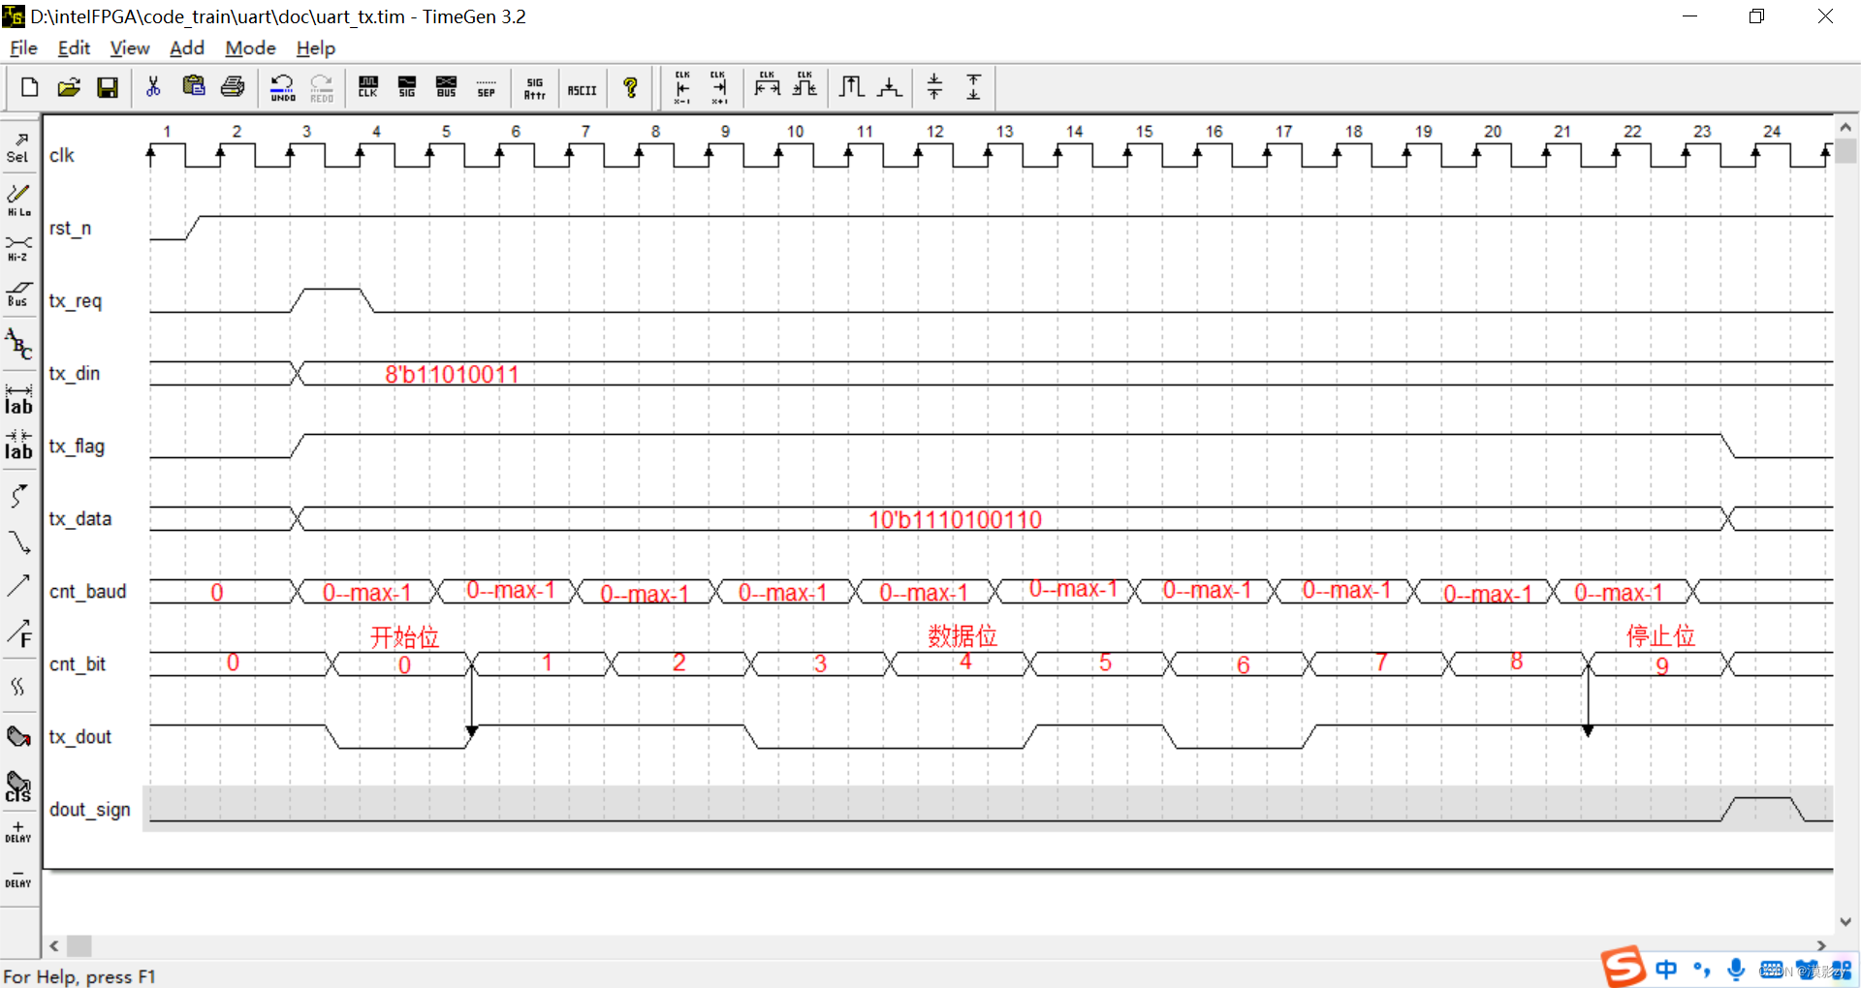Image resolution: width=1861 pixels, height=988 pixels.
Task: Click the arrows-pointing-apart spacing icon
Action: [973, 87]
